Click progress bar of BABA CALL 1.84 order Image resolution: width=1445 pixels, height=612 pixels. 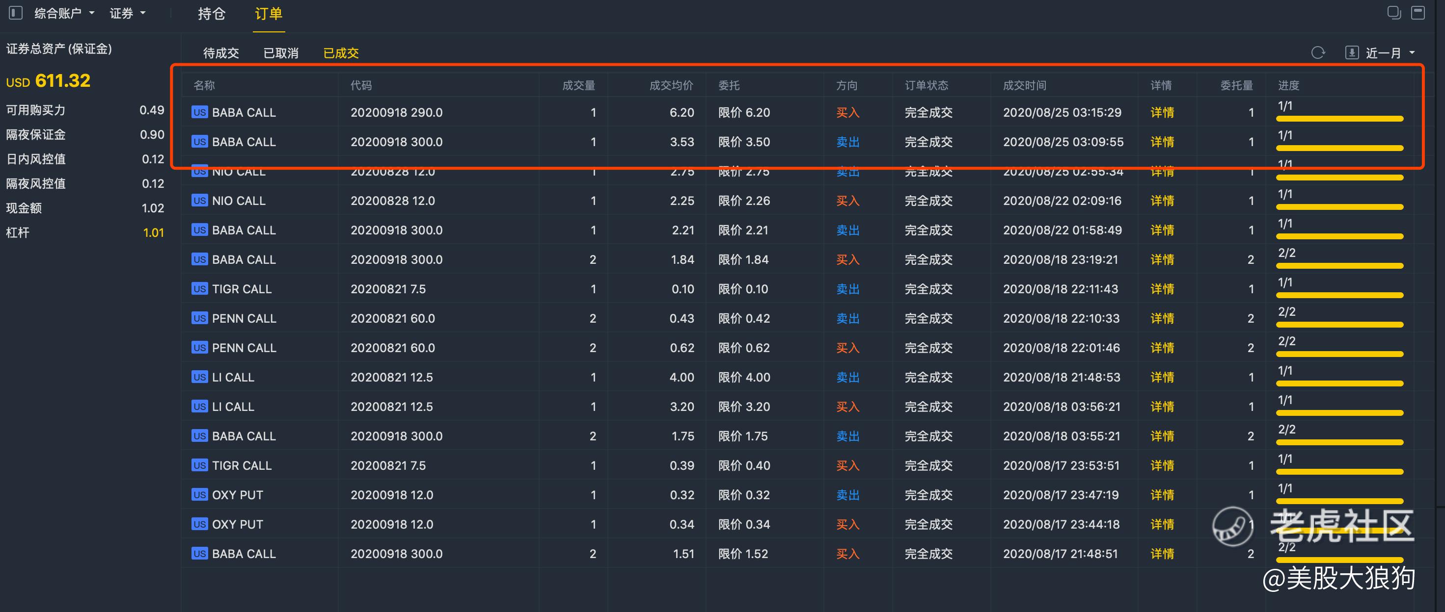1340,266
